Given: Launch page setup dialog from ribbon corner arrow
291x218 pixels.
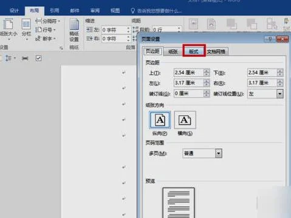Looking at the screenshot, I should (61, 48).
